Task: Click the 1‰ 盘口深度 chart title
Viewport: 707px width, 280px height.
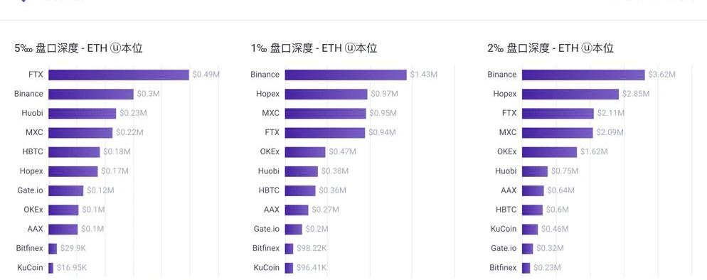Action: pos(314,48)
